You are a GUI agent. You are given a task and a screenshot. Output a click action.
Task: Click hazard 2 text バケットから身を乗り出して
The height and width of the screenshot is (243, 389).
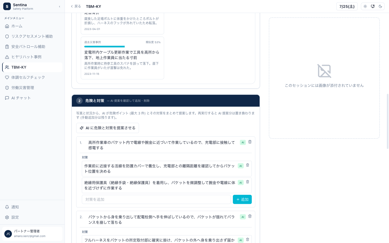point(162,220)
